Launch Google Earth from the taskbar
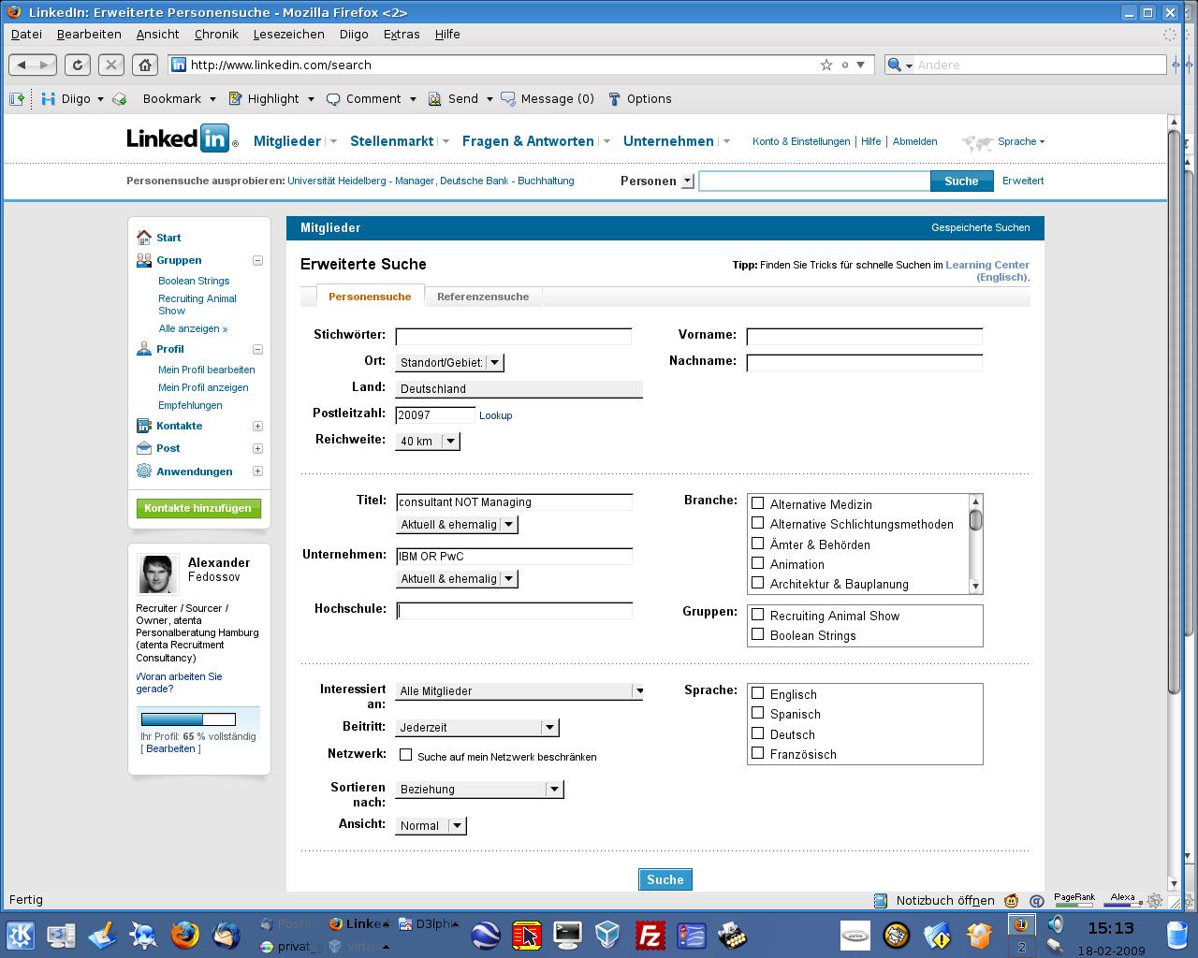 point(488,934)
